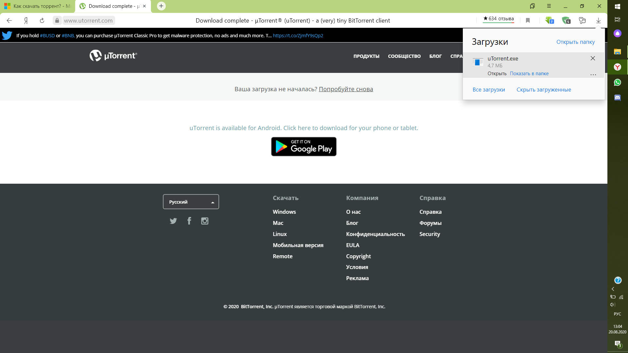This screenshot has height=353, width=628.
Task: Open the #BUSD hashtag link
Action: pos(47,36)
